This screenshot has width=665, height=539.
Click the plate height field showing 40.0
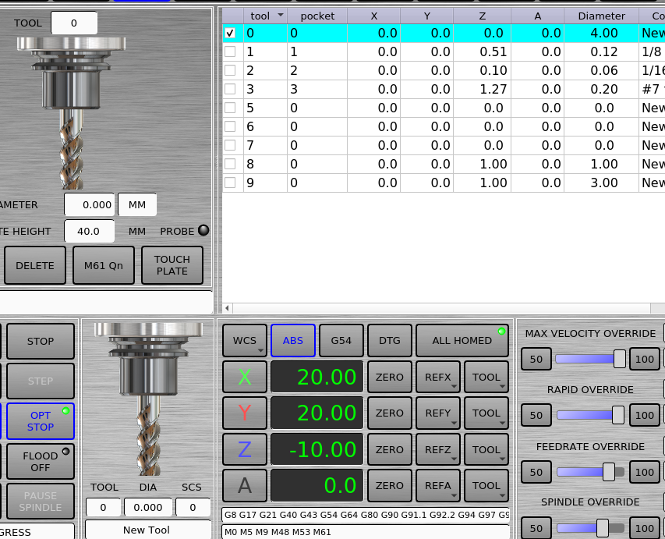(x=89, y=232)
